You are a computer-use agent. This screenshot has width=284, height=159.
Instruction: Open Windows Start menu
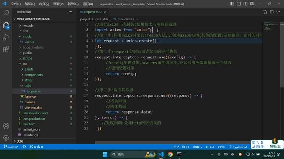105,155
